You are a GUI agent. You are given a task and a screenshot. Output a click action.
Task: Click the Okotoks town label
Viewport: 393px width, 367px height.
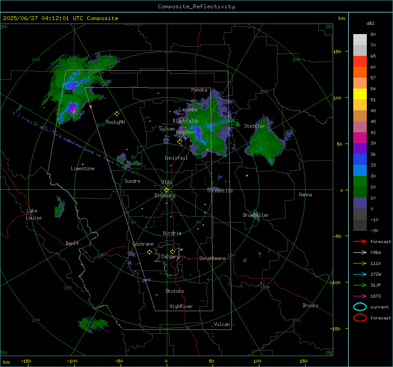coord(175,291)
